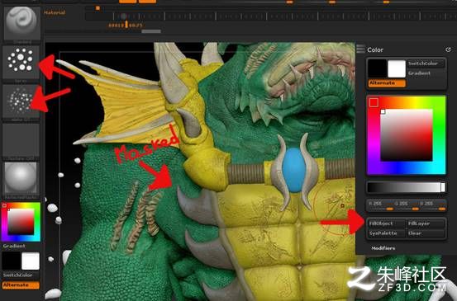The height and width of the screenshot is (301, 457).
Task: Click the Clear button in Color palette
Action: tap(426, 233)
